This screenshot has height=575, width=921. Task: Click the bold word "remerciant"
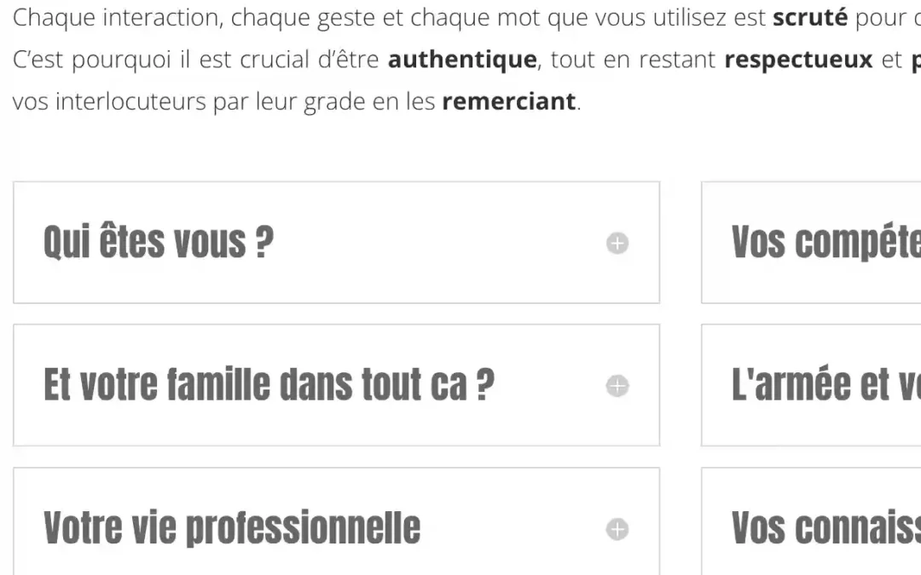[509, 101]
